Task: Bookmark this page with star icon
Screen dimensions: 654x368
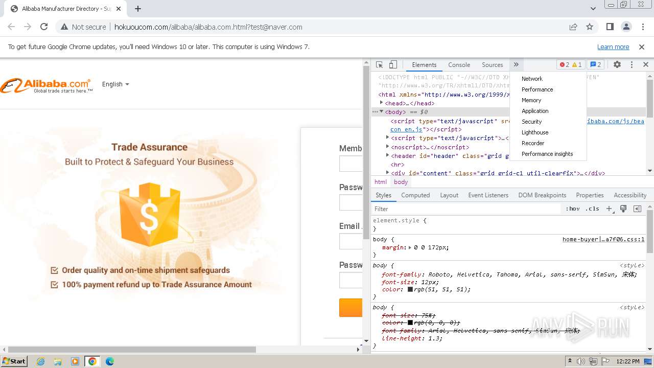Action: [x=590, y=27]
